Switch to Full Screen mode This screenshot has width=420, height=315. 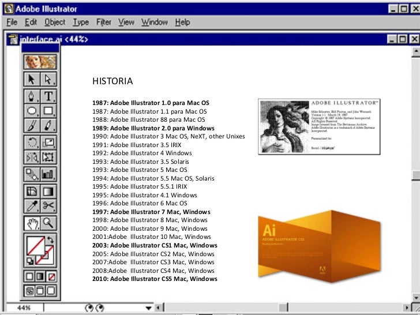point(51,291)
